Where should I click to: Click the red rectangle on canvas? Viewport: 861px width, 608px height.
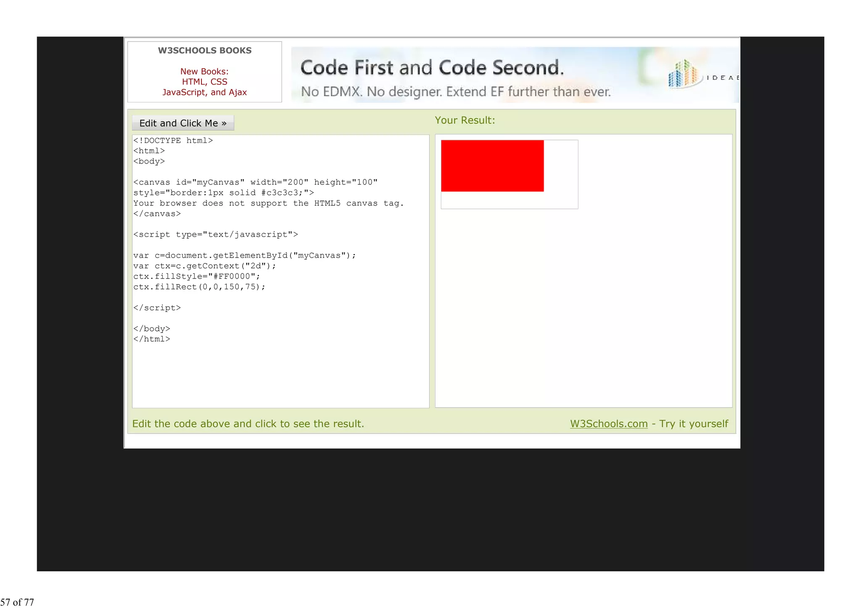coord(492,166)
